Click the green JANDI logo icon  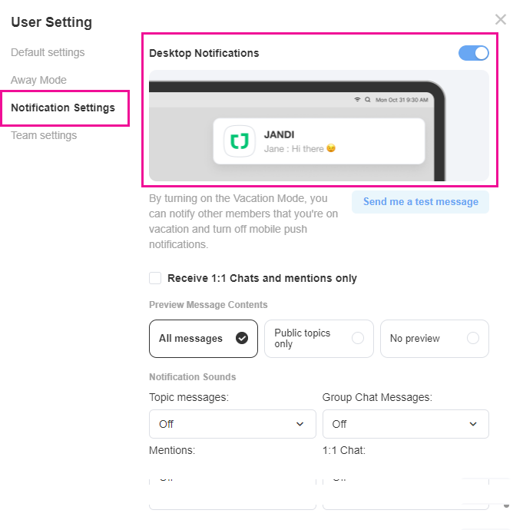coord(240,141)
